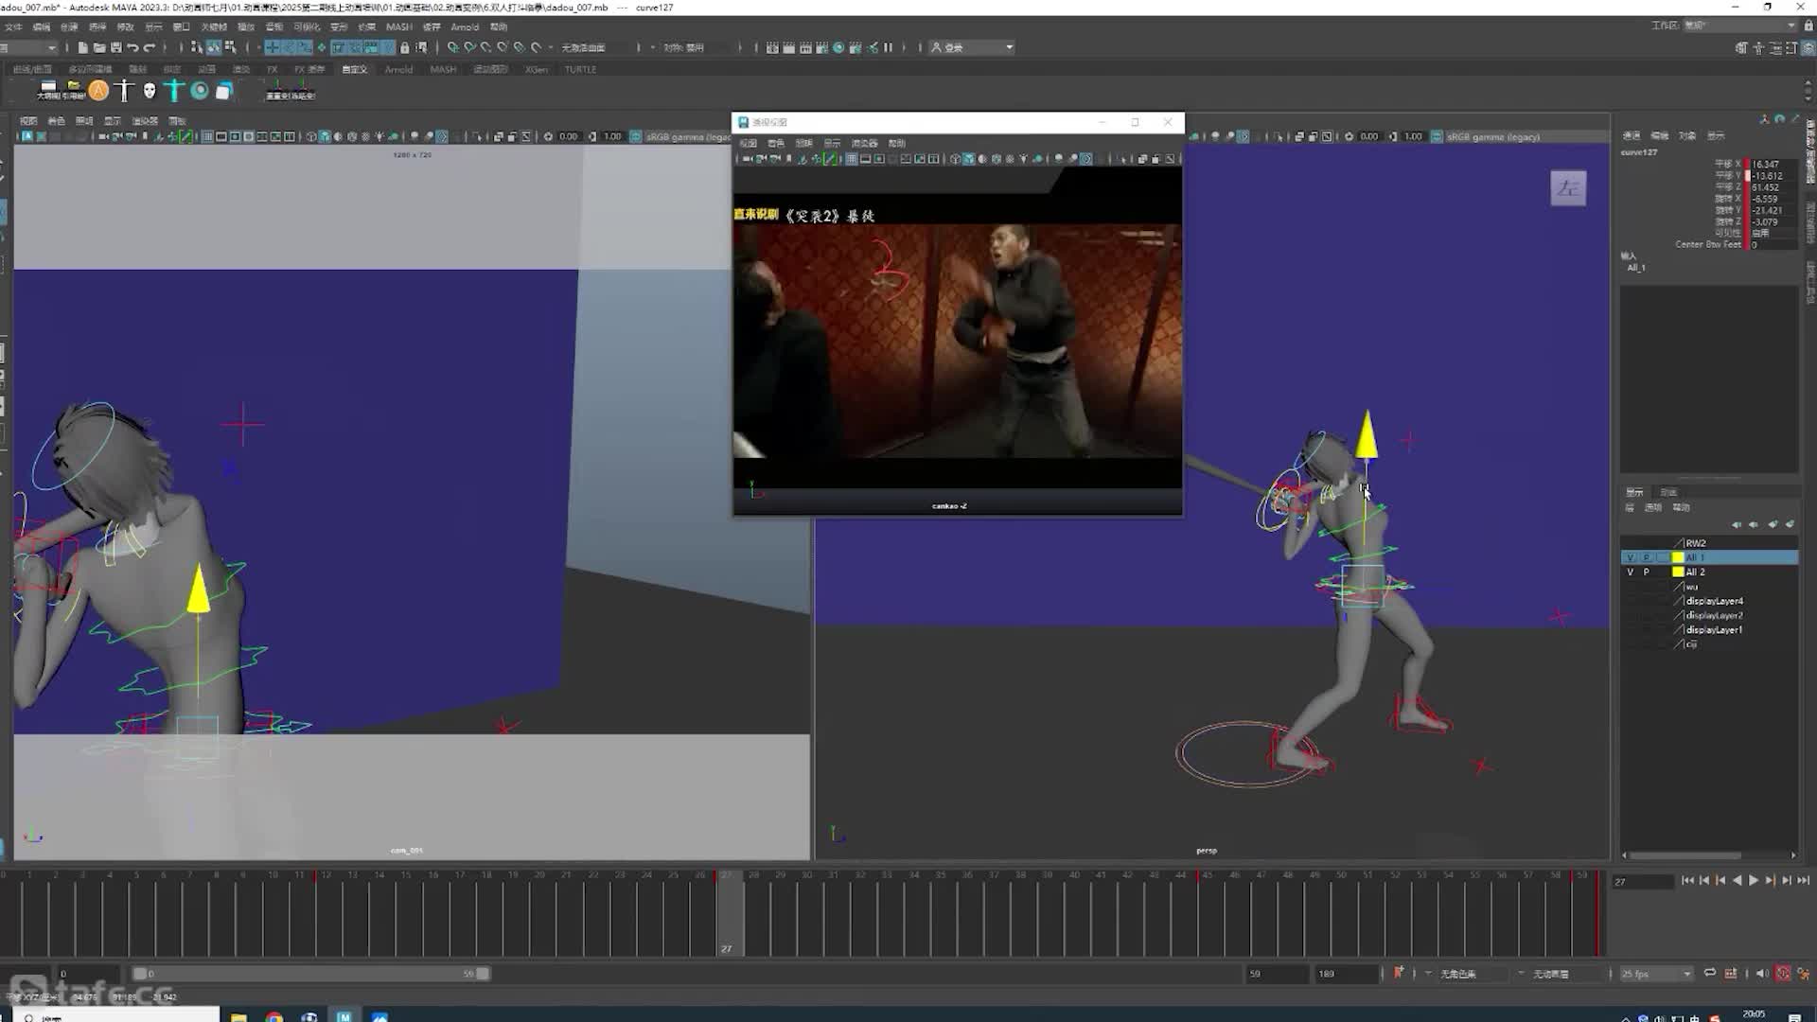The width and height of the screenshot is (1817, 1022).
Task: Toggle playback P of layer All 2
Action: (x=1646, y=572)
